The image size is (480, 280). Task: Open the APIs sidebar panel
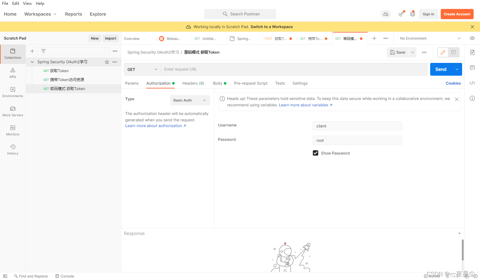tap(13, 73)
